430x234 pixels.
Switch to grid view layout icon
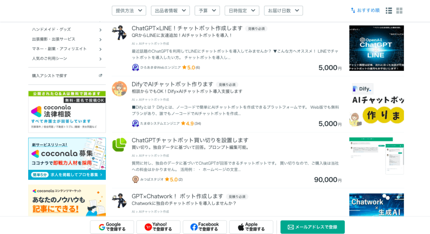[399, 10]
